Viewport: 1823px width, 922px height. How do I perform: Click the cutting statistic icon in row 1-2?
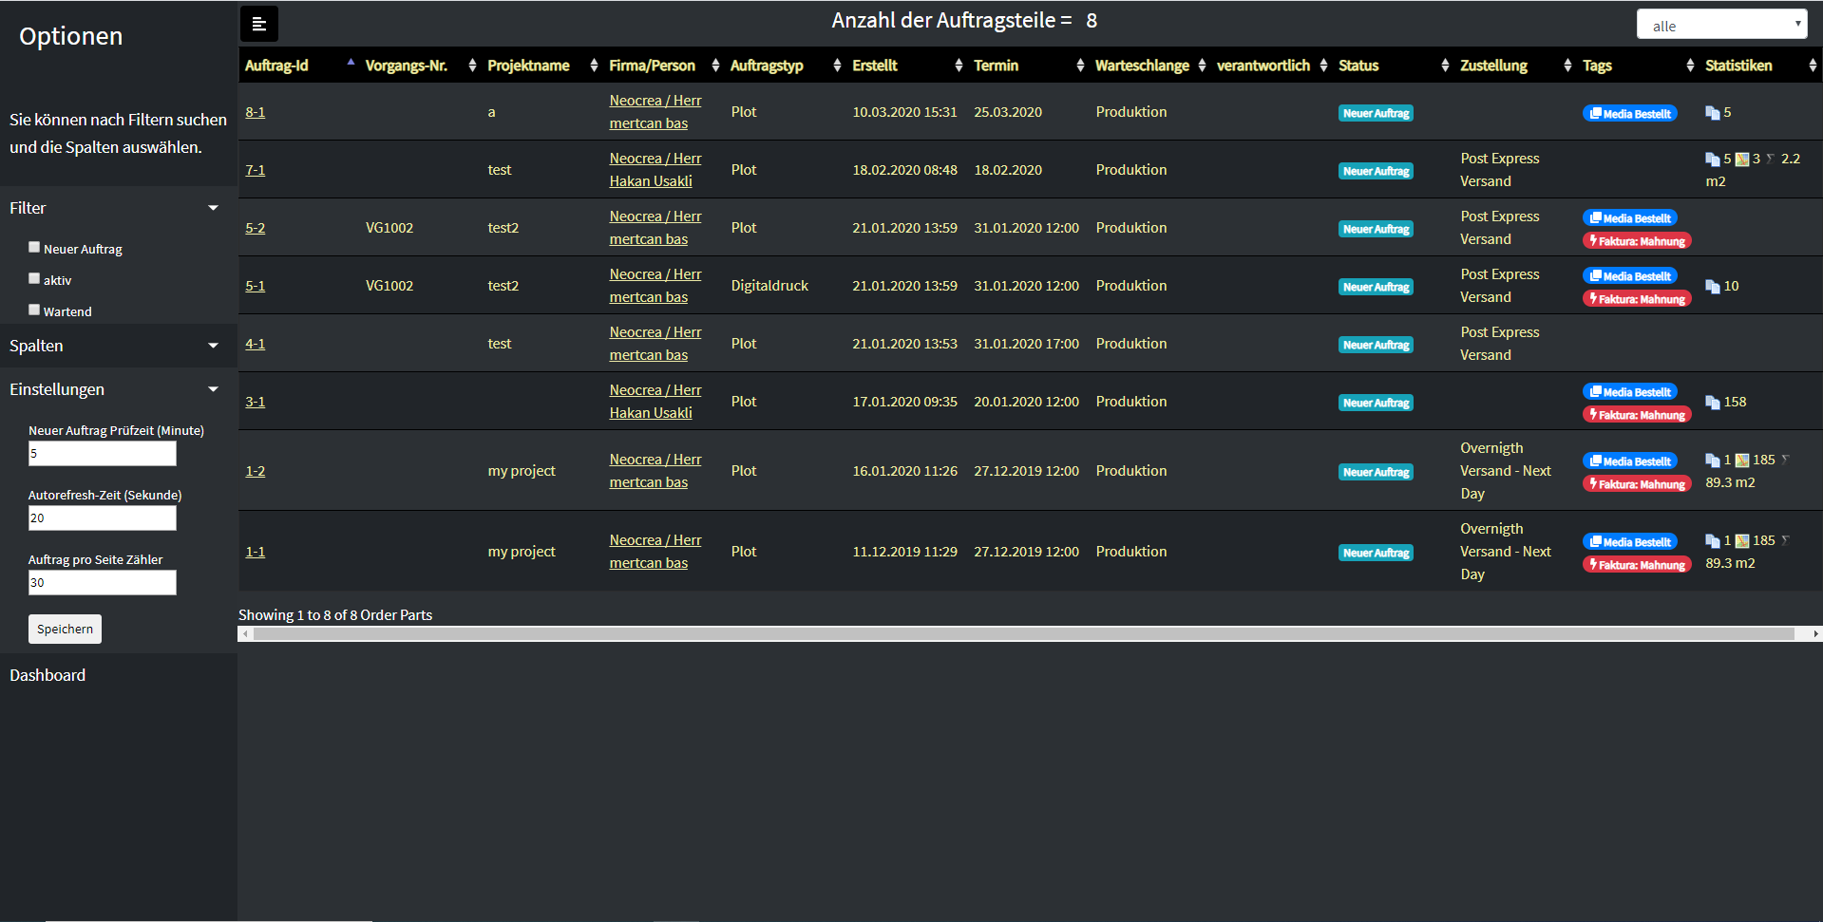pos(1786,460)
